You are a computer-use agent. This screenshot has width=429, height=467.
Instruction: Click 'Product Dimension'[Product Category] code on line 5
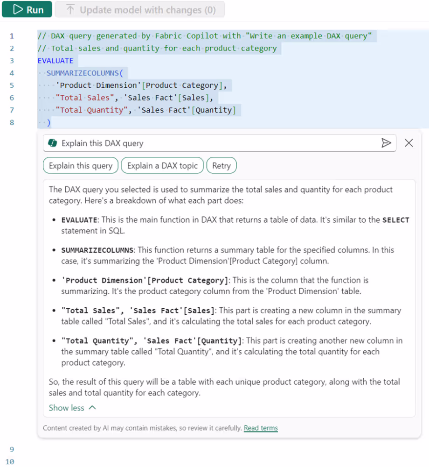pyautogui.click(x=139, y=85)
